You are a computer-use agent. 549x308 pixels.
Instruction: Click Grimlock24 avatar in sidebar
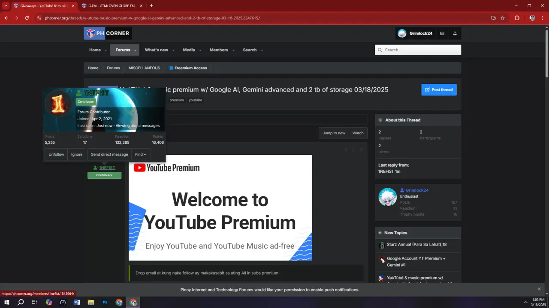pyautogui.click(x=388, y=197)
